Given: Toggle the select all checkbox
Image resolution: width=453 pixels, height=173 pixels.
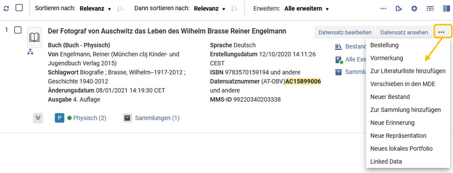Looking at the screenshot, I should pos(19,8).
